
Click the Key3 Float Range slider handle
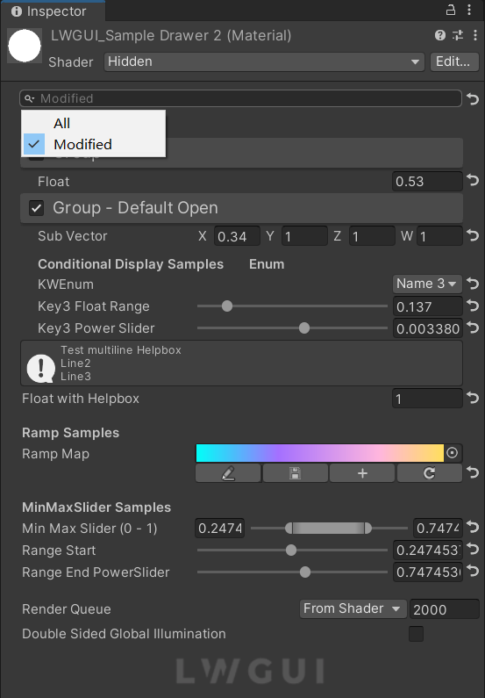227,306
